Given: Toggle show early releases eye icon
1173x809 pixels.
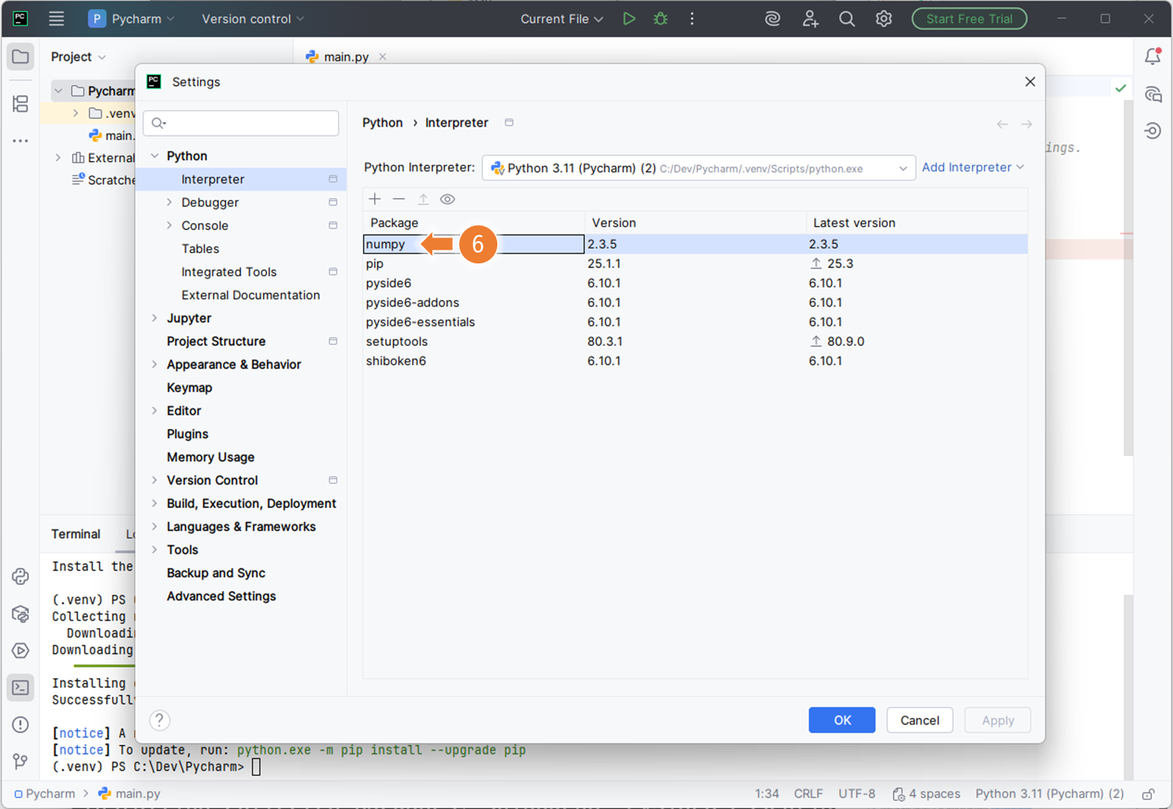Looking at the screenshot, I should pos(448,199).
